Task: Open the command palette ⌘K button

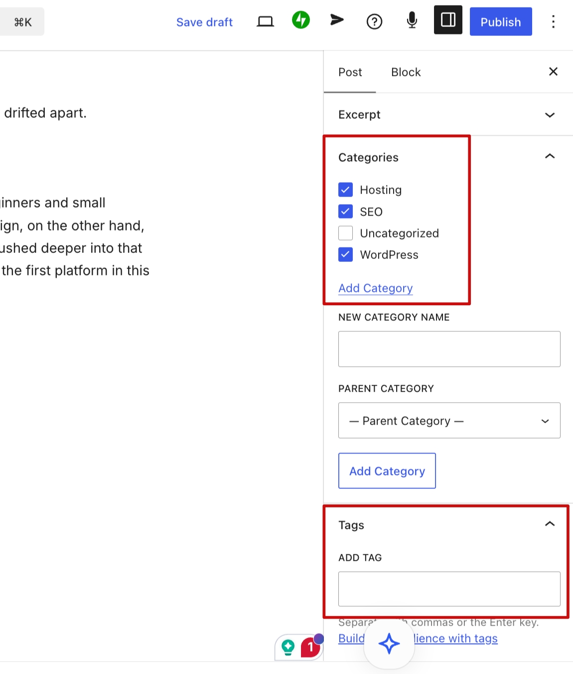Action: point(22,22)
